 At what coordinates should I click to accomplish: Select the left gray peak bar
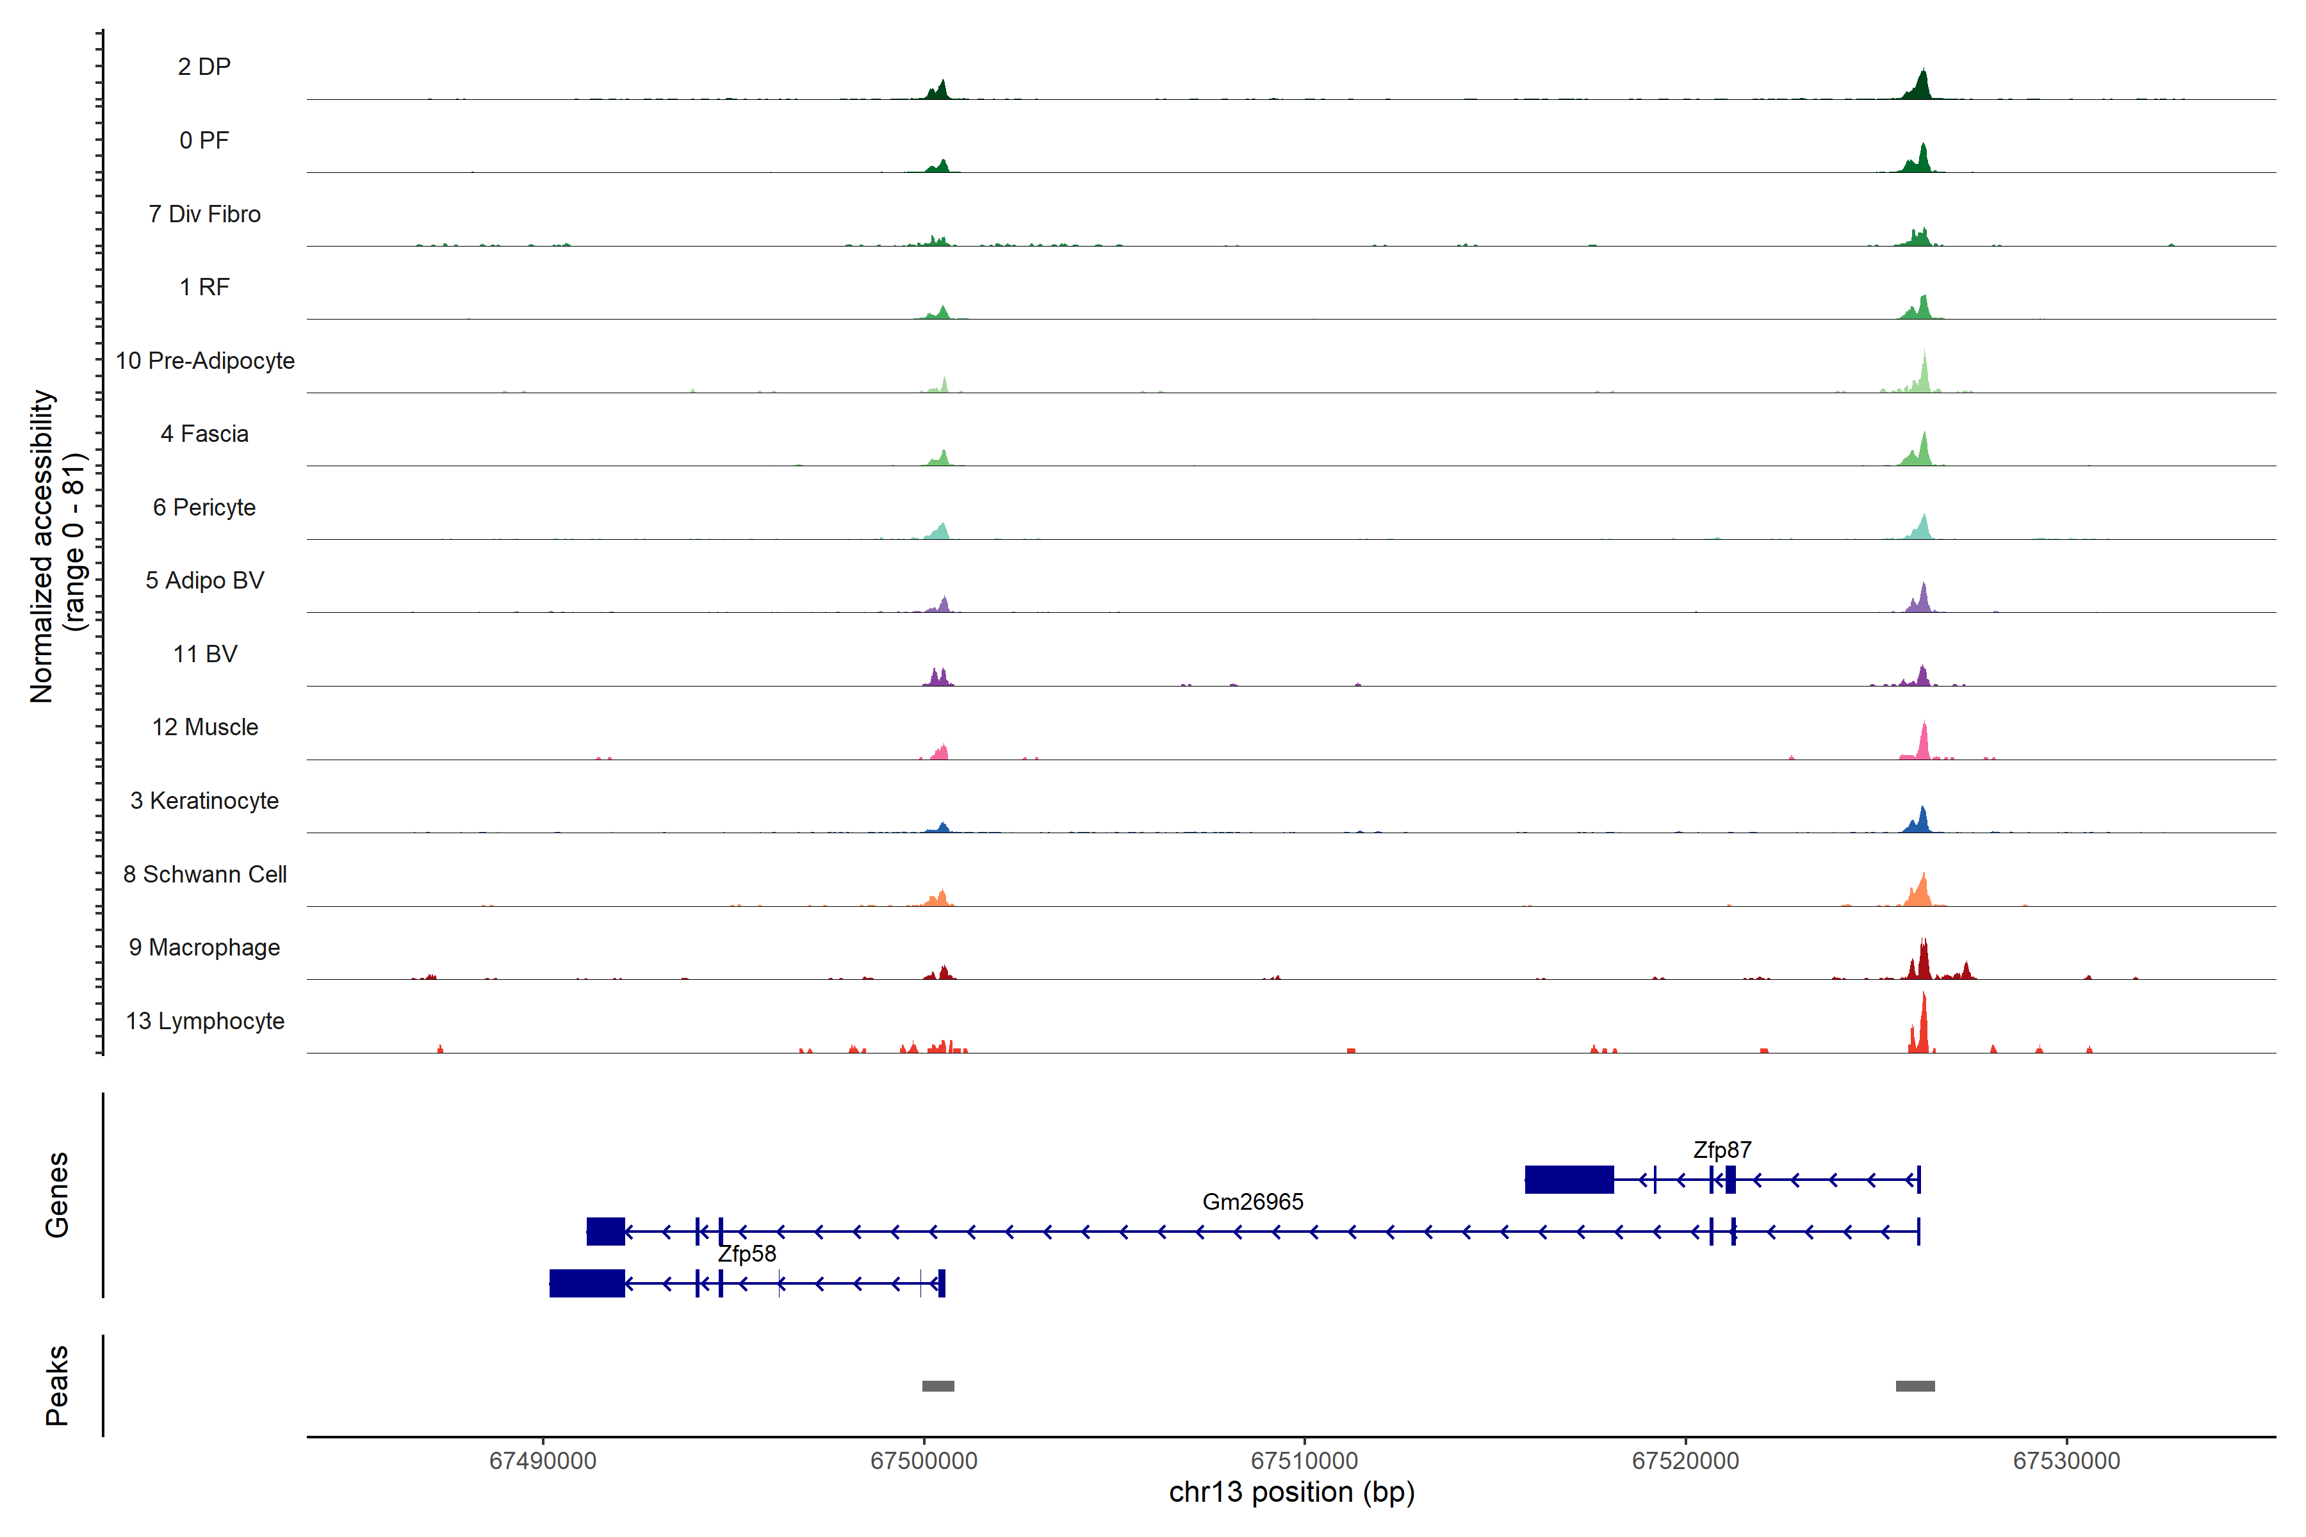click(937, 1386)
